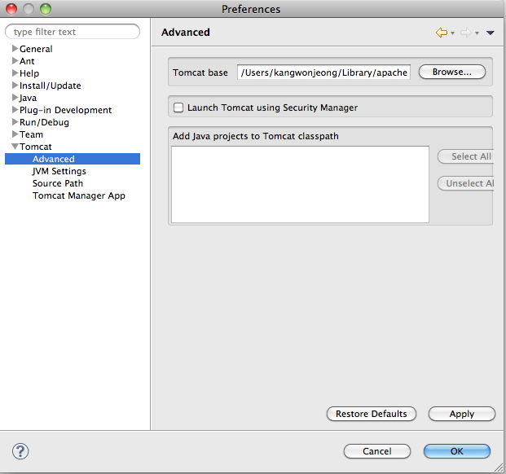Click the Unselect All button
This screenshot has width=506, height=474.
[465, 183]
